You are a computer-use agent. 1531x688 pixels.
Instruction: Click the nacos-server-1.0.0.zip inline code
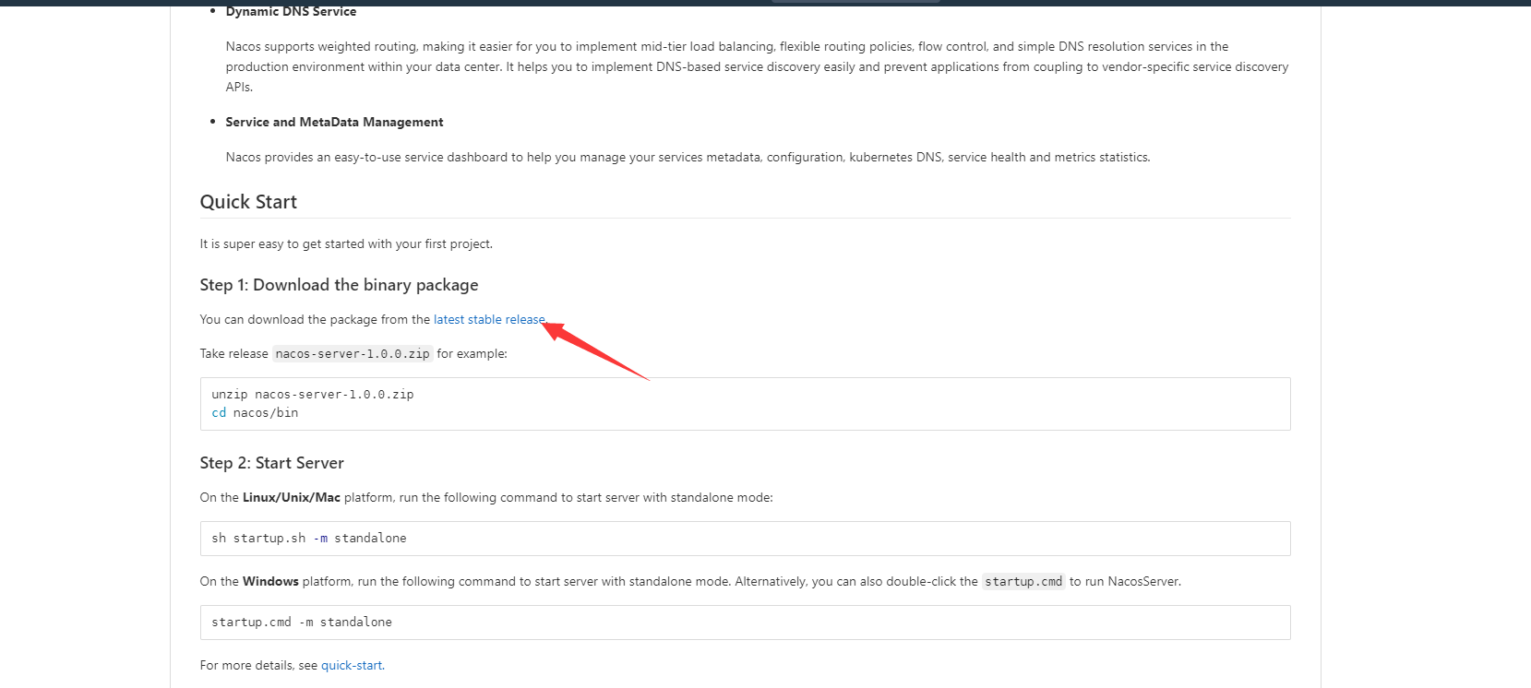click(x=353, y=354)
